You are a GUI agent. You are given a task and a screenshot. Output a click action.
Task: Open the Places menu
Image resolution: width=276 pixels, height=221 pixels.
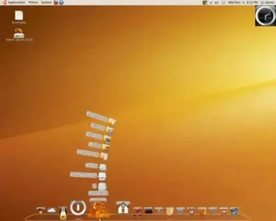pyautogui.click(x=33, y=2)
